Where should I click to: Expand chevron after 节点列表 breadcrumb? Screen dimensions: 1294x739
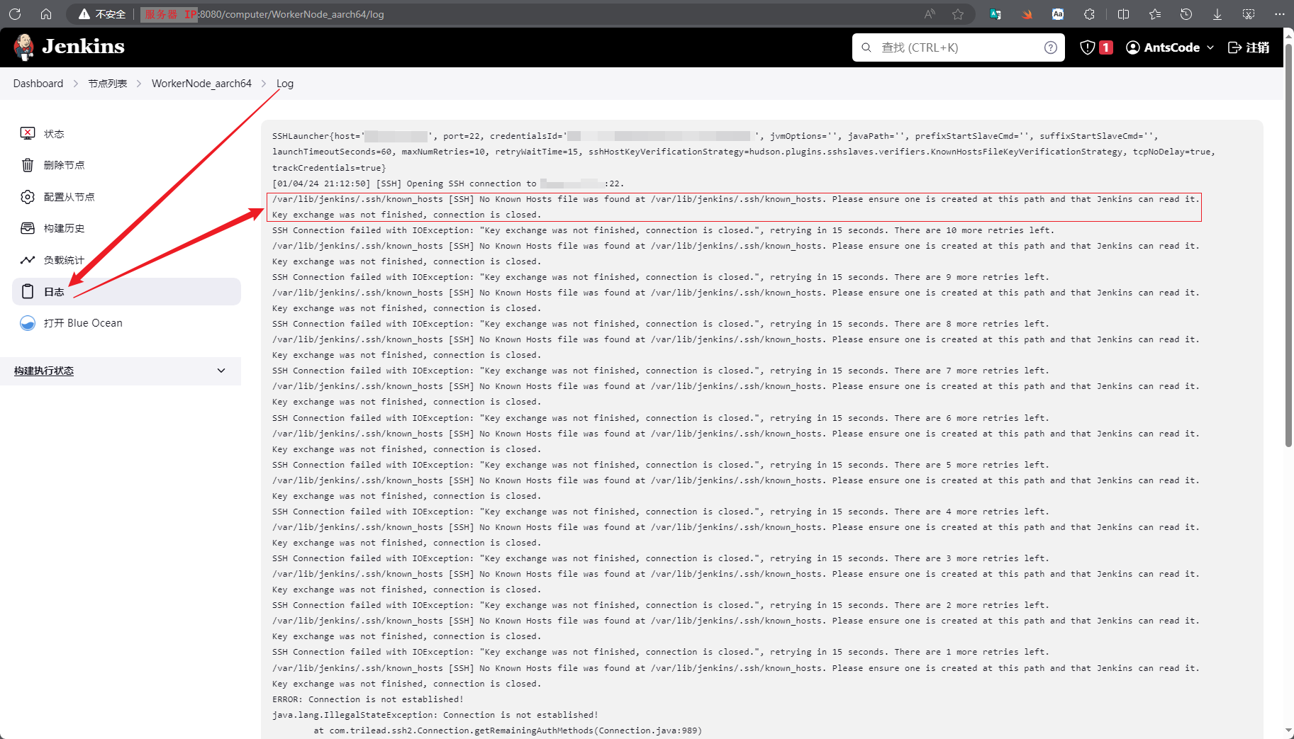pos(139,84)
